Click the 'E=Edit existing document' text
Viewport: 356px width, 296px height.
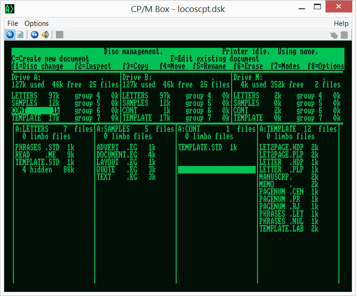click(x=215, y=59)
